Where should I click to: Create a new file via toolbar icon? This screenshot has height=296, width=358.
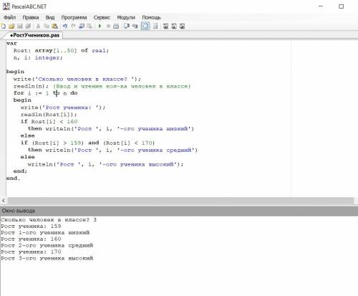click(4, 26)
